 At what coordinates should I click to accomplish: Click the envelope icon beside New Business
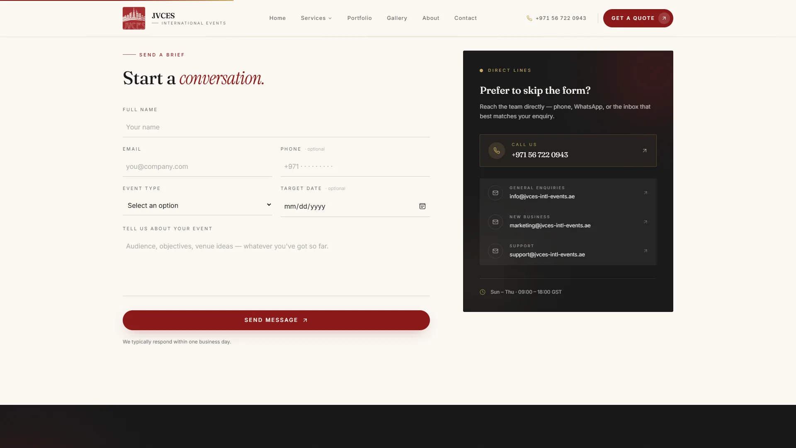495,222
